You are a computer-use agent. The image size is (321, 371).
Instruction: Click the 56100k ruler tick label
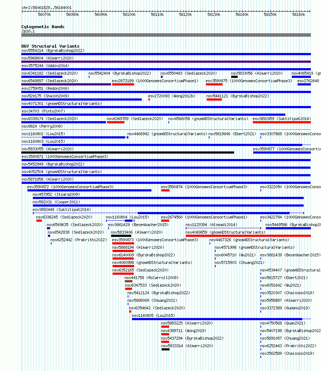pos(129,14)
